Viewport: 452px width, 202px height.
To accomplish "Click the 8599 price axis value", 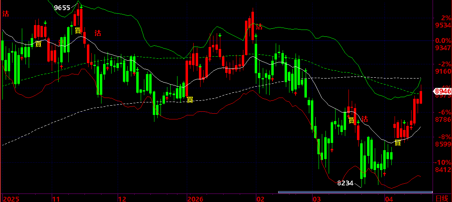I will pyautogui.click(x=444, y=144).
